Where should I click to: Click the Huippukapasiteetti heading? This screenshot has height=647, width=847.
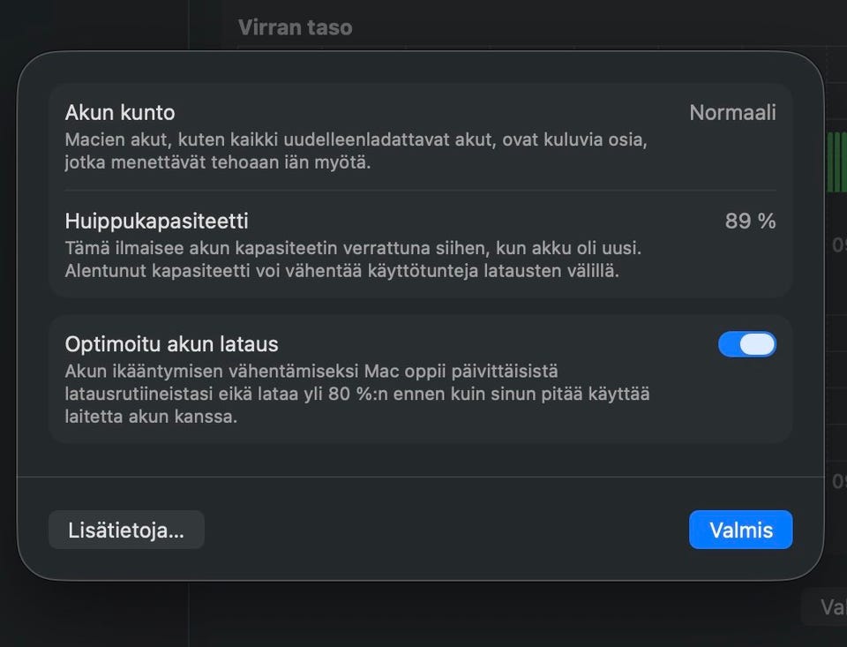(156, 221)
